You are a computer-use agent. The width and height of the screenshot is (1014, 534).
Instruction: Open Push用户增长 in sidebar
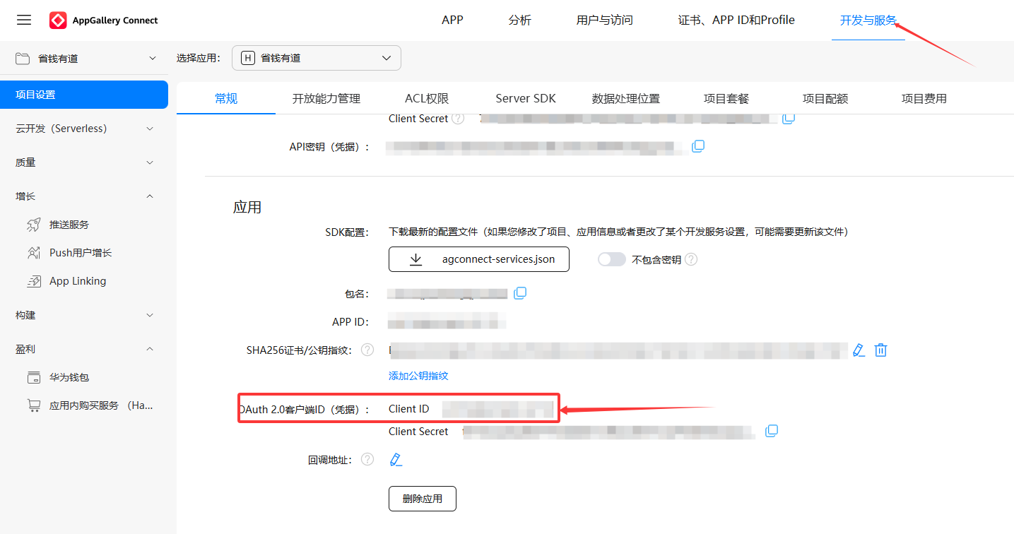pyautogui.click(x=81, y=253)
